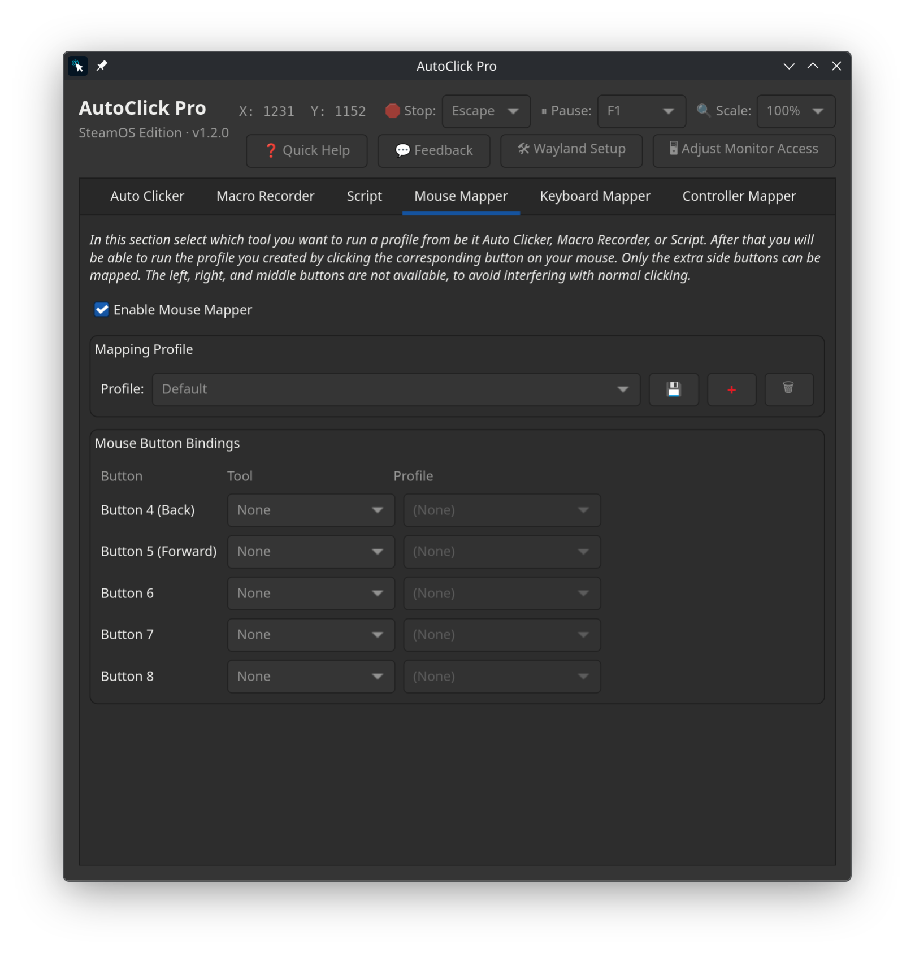Open the Scale 100% dropdown
Image resolution: width=915 pixels, height=957 pixels.
[796, 111]
